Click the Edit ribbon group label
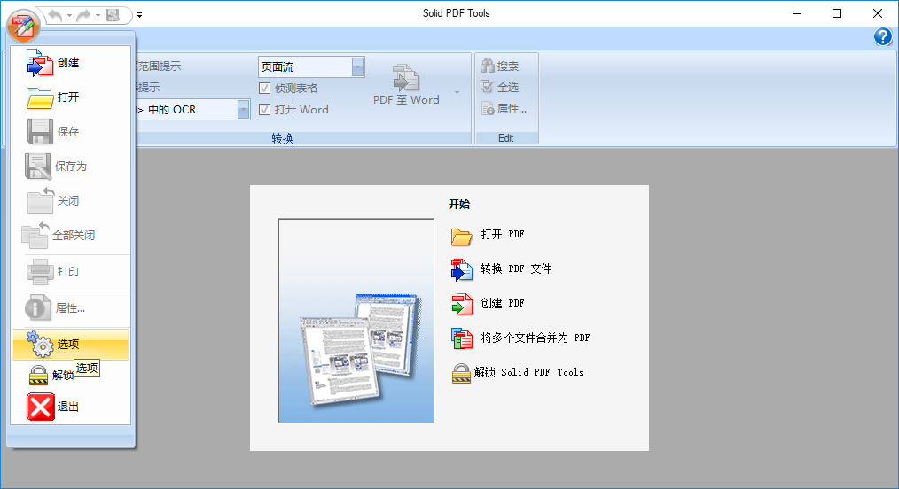Image resolution: width=899 pixels, height=489 pixels. click(x=506, y=138)
